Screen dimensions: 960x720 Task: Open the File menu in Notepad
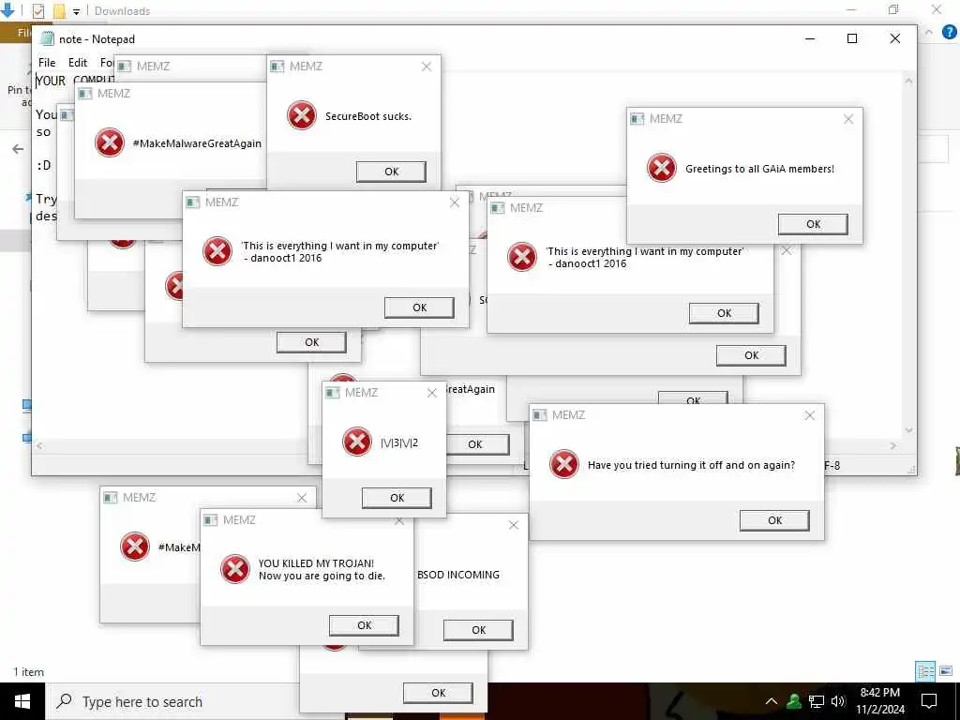pos(47,63)
